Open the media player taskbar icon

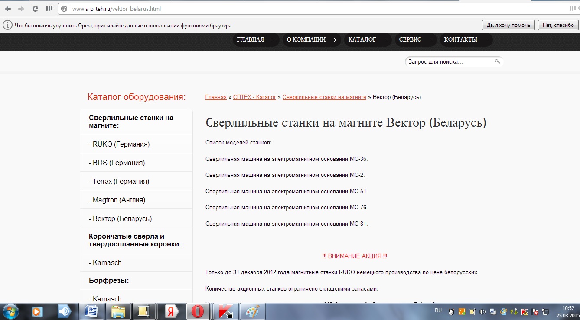point(37,311)
